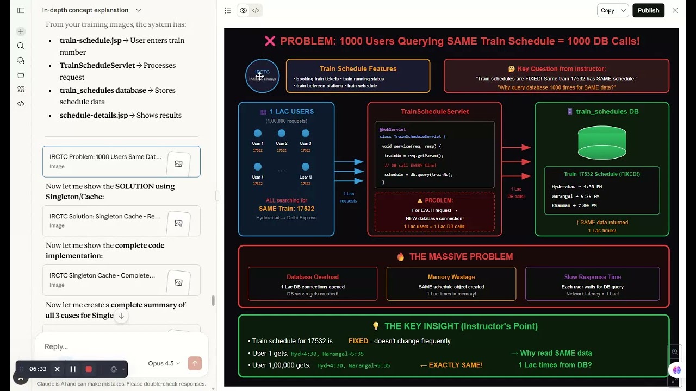Click the 'User 3' circle in the diagram
This screenshot has height=391, width=696.
pos(306,134)
